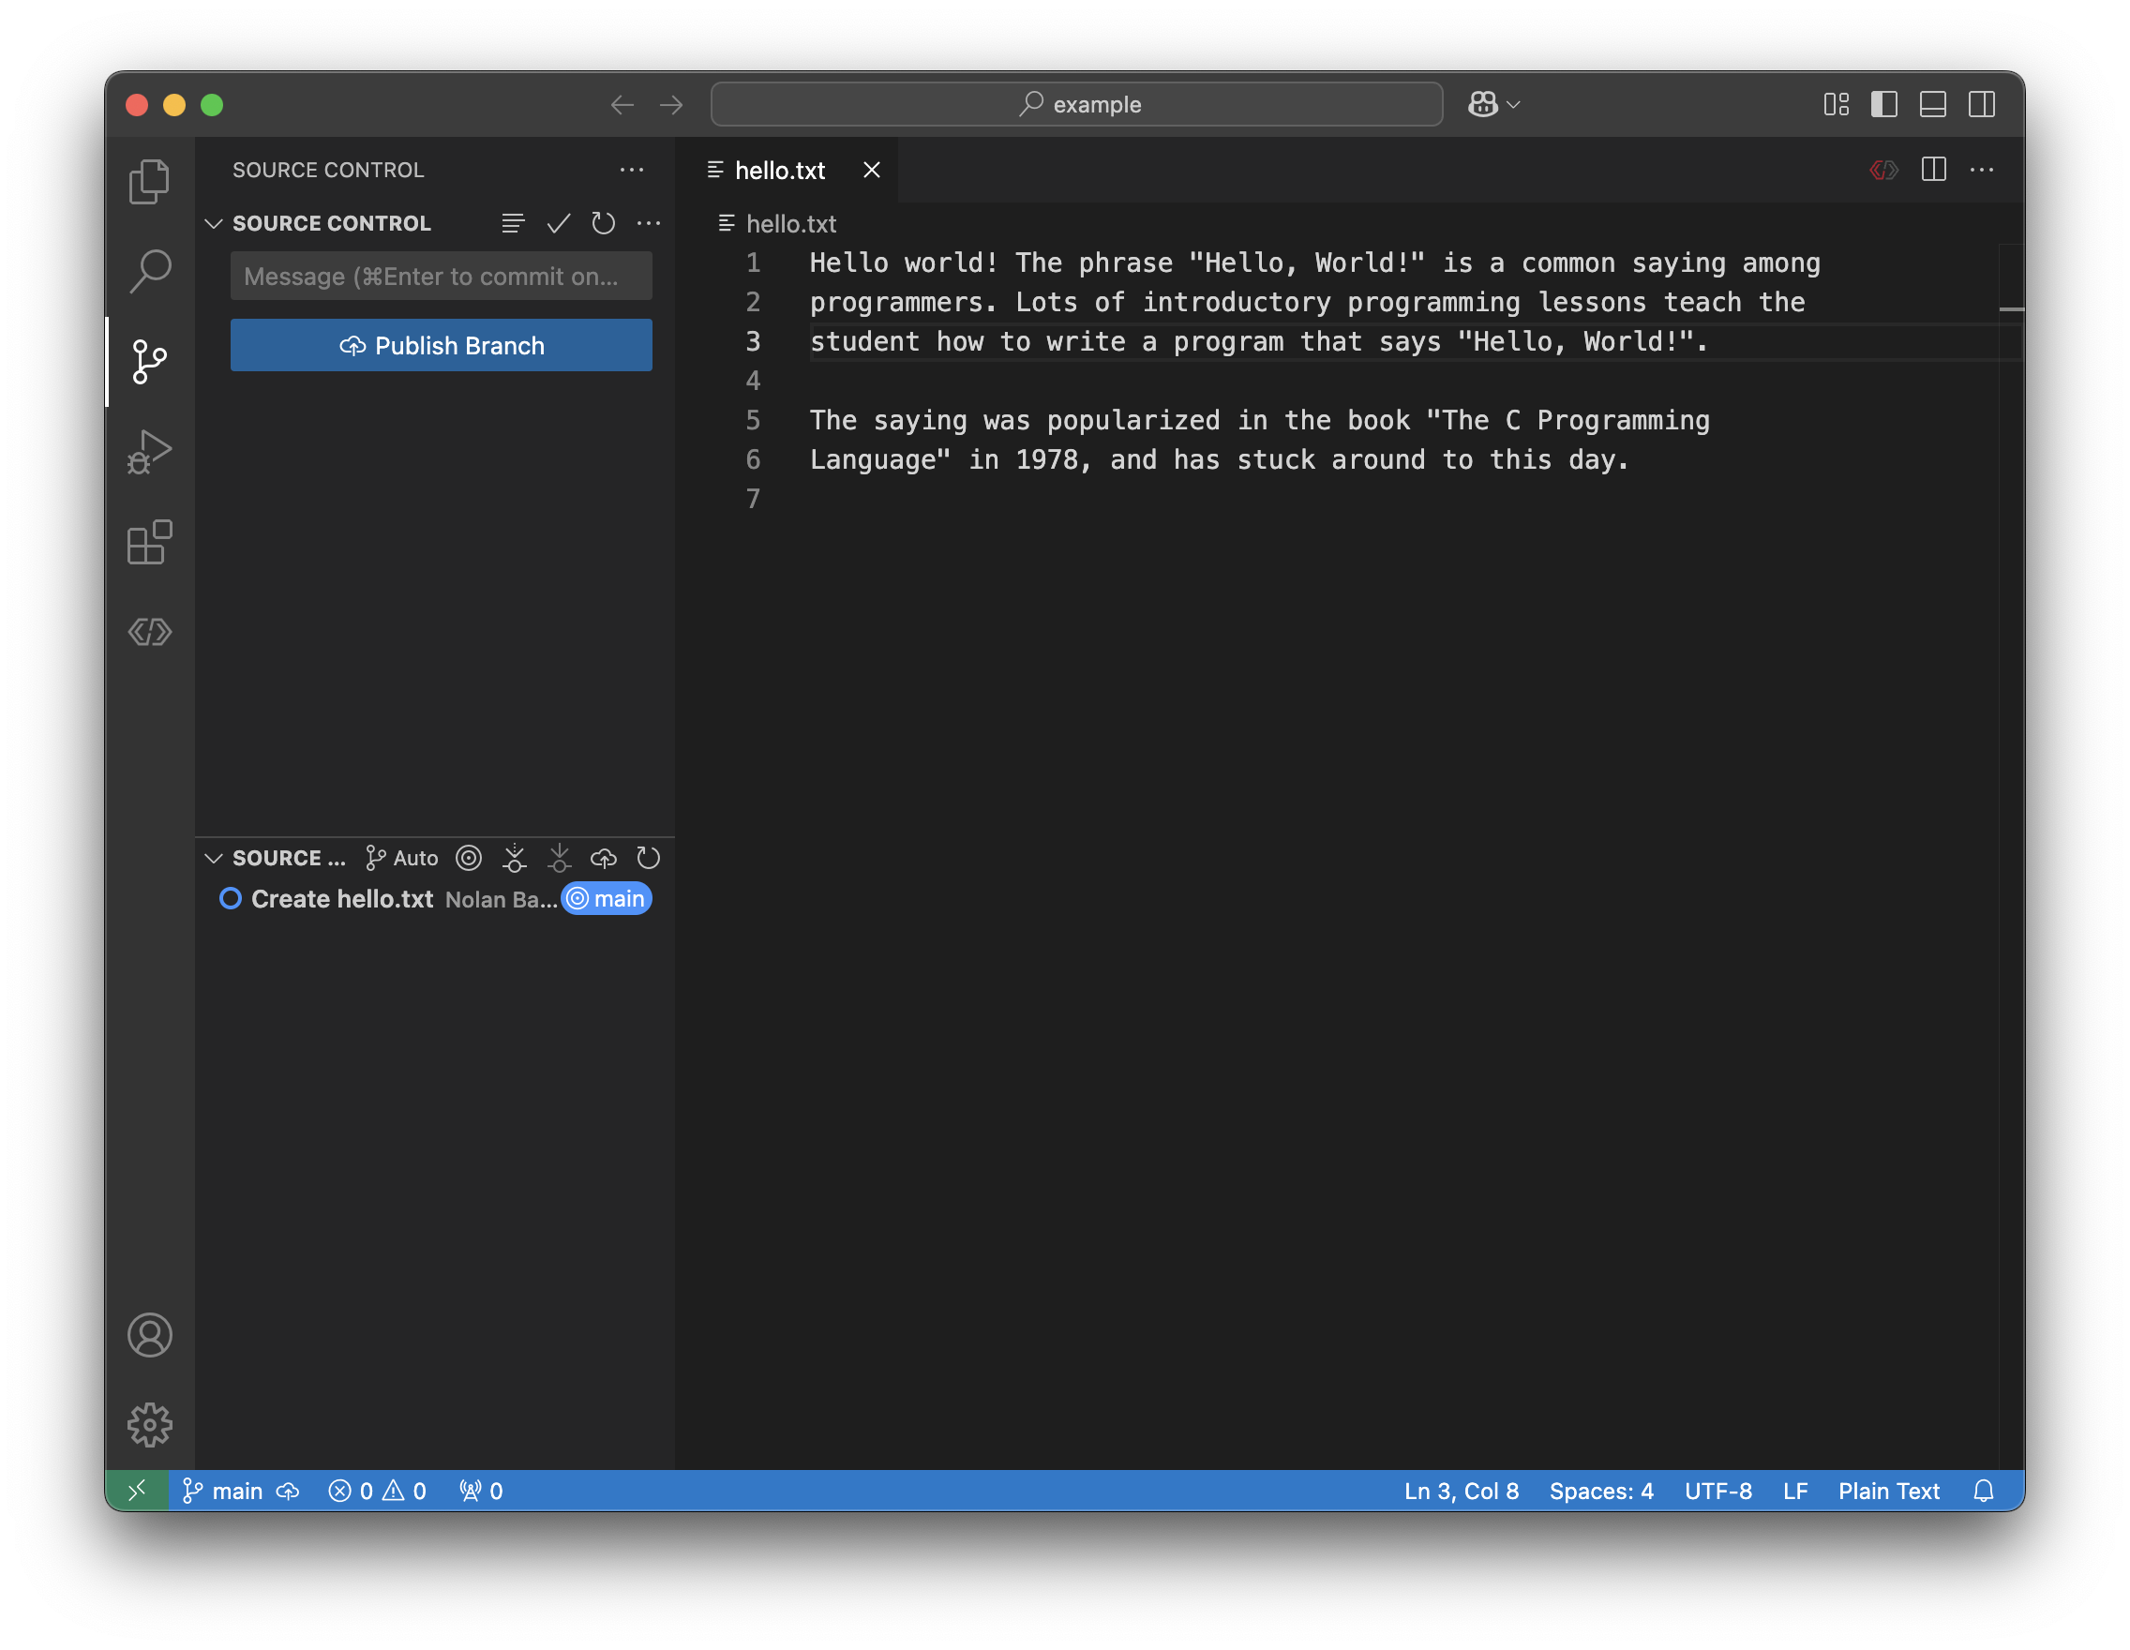The image size is (2130, 1650).
Task: Switch to the hello.txt editor tab
Action: (779, 171)
